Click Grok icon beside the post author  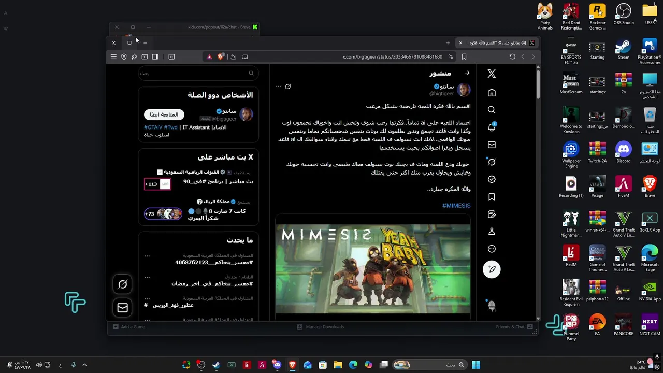[x=288, y=87]
